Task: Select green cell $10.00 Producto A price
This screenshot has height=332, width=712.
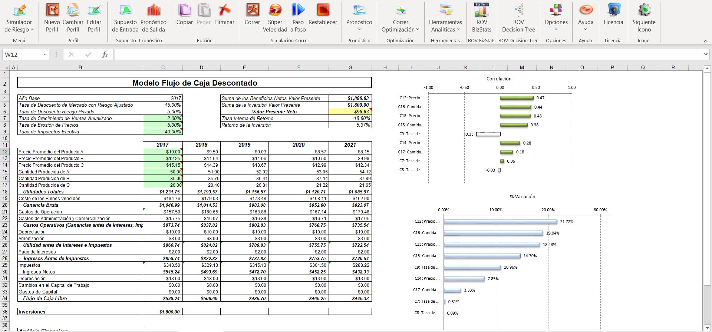Action: (163, 152)
